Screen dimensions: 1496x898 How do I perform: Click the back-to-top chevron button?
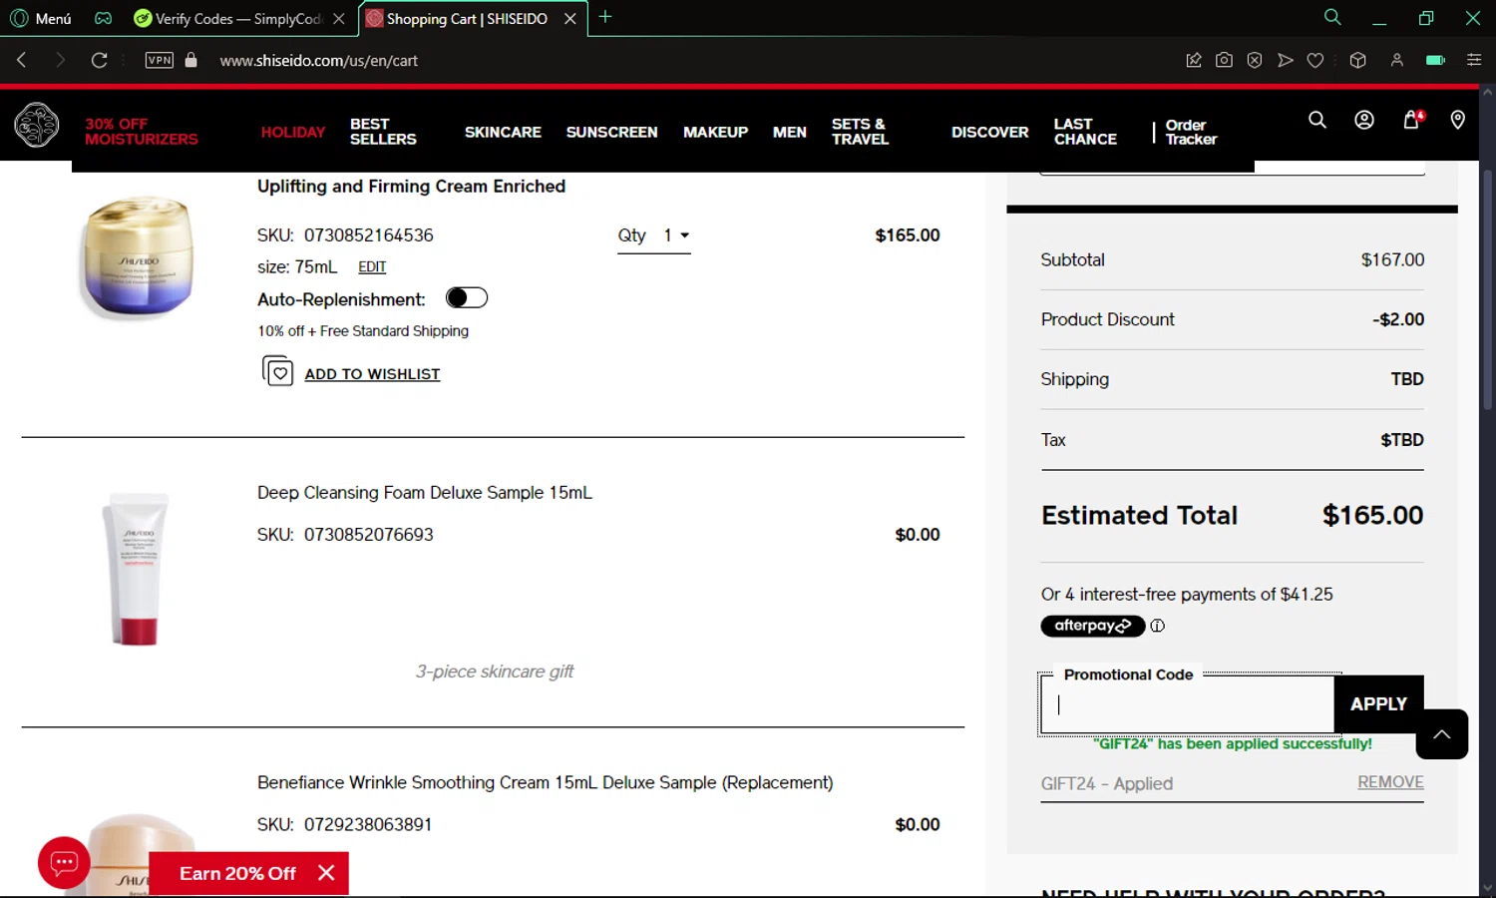1442,734
